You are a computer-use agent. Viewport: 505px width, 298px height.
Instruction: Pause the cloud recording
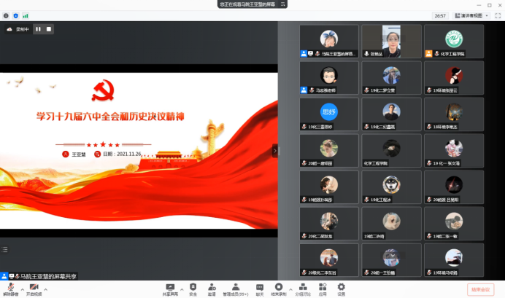pyautogui.click(x=38, y=29)
